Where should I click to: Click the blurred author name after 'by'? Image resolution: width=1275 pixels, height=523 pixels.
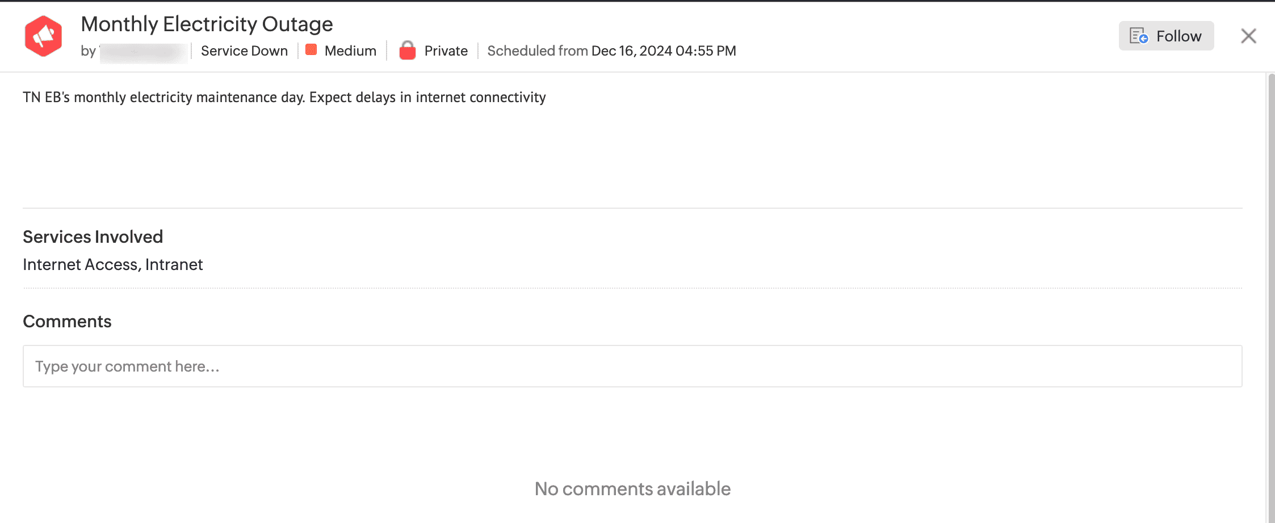point(143,52)
